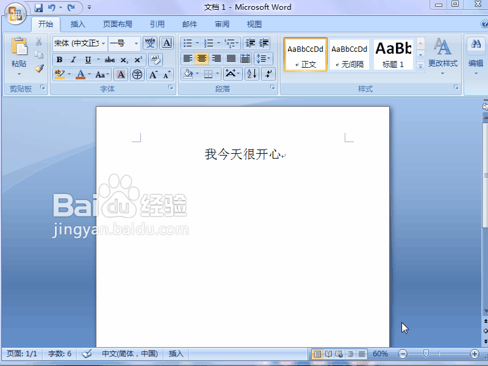The width and height of the screenshot is (488, 366).
Task: Apply subscript formatting
Action: click(124, 60)
